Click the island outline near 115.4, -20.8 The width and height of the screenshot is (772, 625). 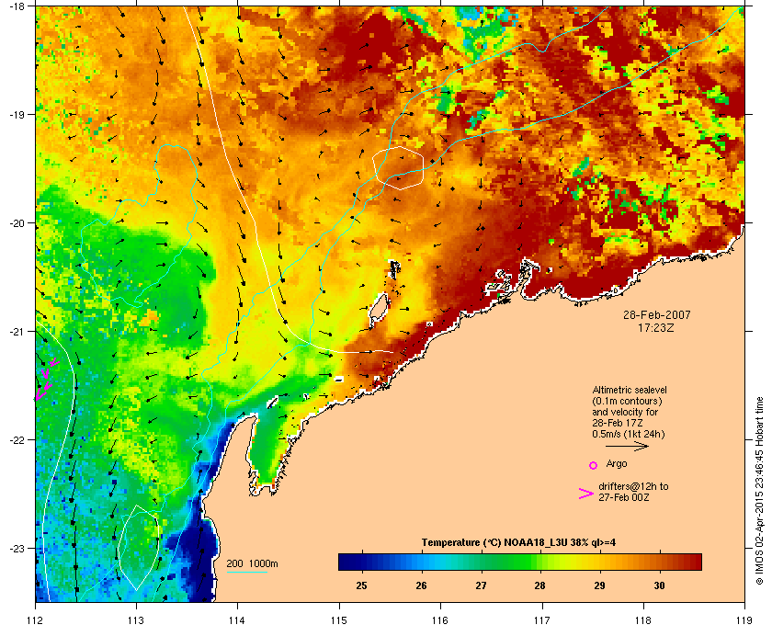point(378,310)
